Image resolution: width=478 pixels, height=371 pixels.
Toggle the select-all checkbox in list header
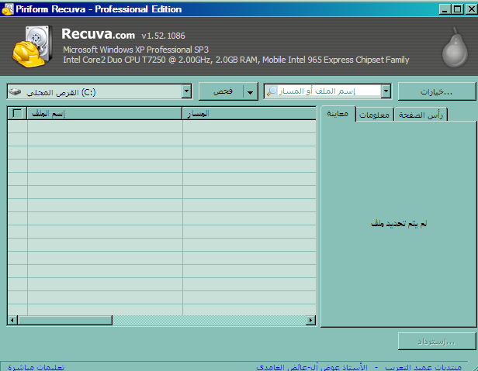point(17,114)
